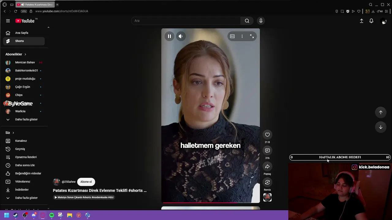The height and width of the screenshot is (220, 392).
Task: Seek on the Short's red progress bar
Action: 211,202
